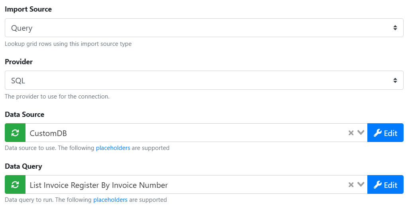Click the Import Source label
The width and height of the screenshot is (406, 207).
[x=28, y=9]
